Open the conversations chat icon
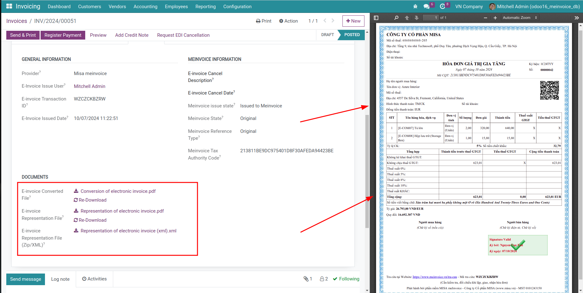This screenshot has width=583, height=293. click(x=426, y=7)
